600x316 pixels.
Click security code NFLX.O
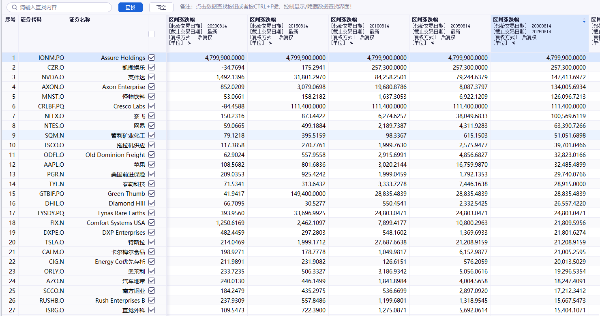coord(54,116)
